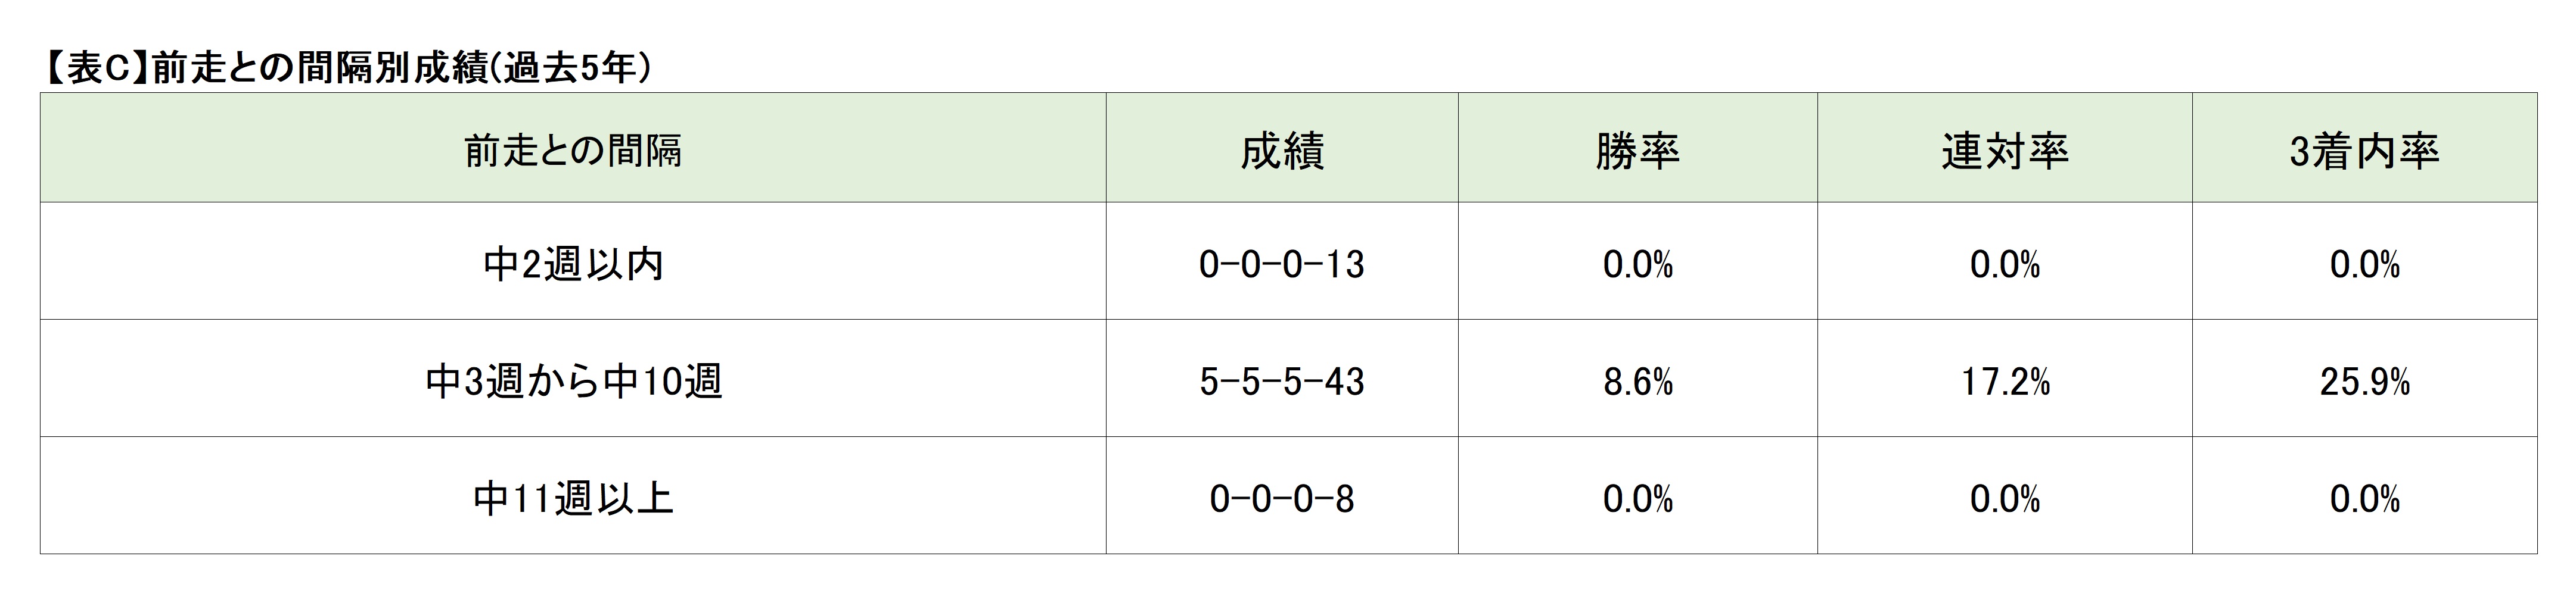The height and width of the screenshot is (603, 2576).
Task: Click the 8.6% win rate cell
Action: click(1637, 382)
